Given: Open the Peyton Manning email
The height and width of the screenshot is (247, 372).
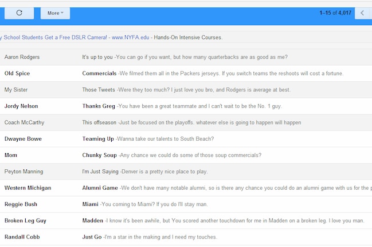Looking at the screenshot, I should (x=186, y=172).
